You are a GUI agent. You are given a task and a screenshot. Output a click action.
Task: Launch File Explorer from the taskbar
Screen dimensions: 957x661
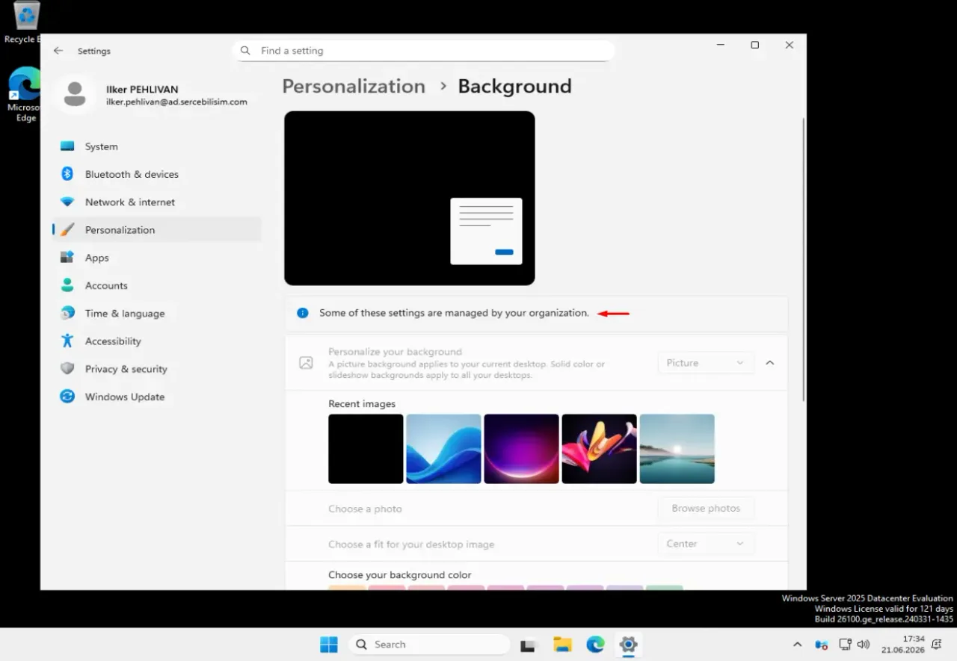pyautogui.click(x=562, y=645)
